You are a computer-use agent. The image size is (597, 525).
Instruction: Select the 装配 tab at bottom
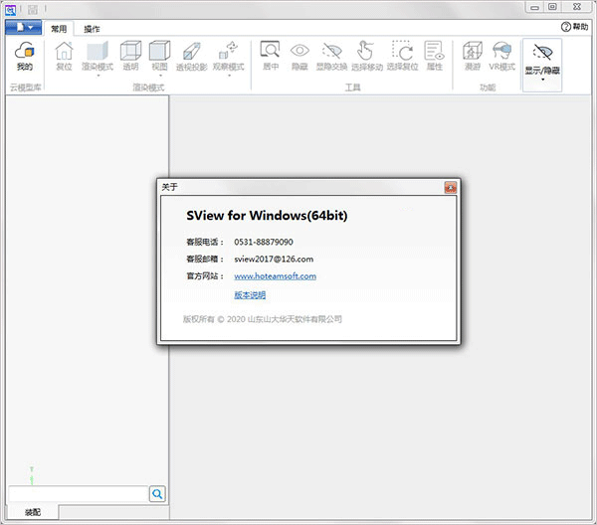(x=33, y=513)
